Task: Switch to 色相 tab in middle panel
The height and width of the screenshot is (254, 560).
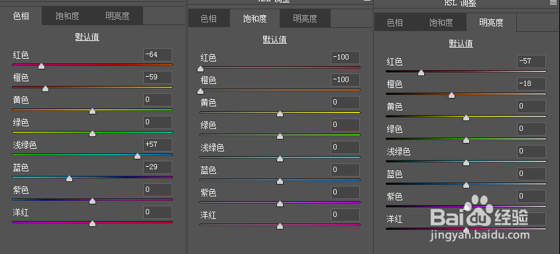Action: click(x=209, y=19)
